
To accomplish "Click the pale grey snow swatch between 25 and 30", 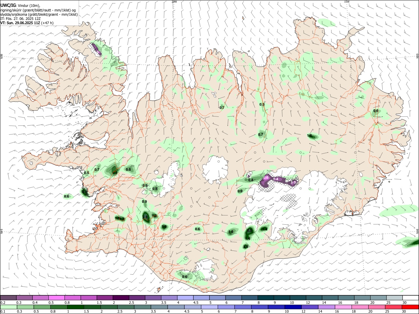I will click(394, 298).
